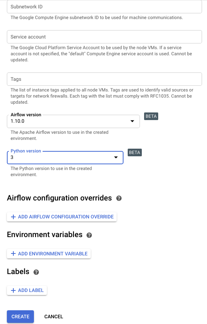Click the BETA badge next to Python version

(135, 152)
